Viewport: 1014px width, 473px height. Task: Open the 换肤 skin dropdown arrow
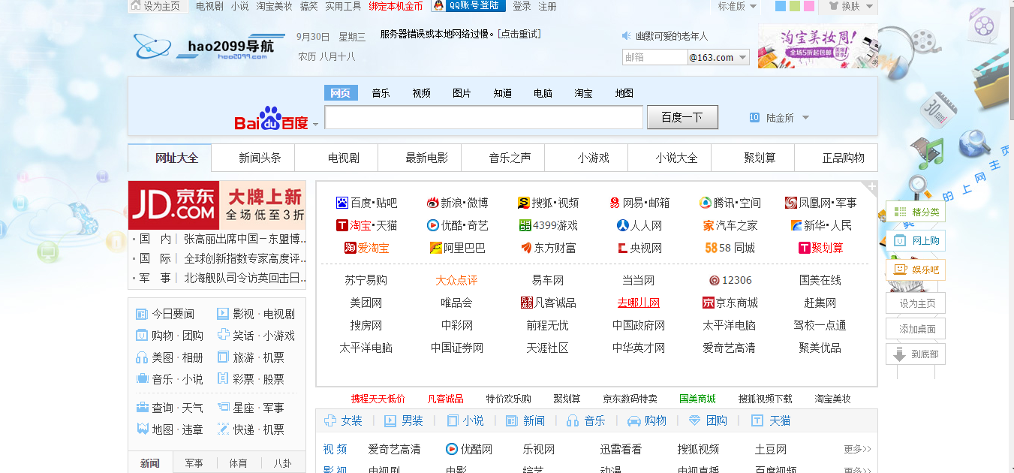click(869, 6)
